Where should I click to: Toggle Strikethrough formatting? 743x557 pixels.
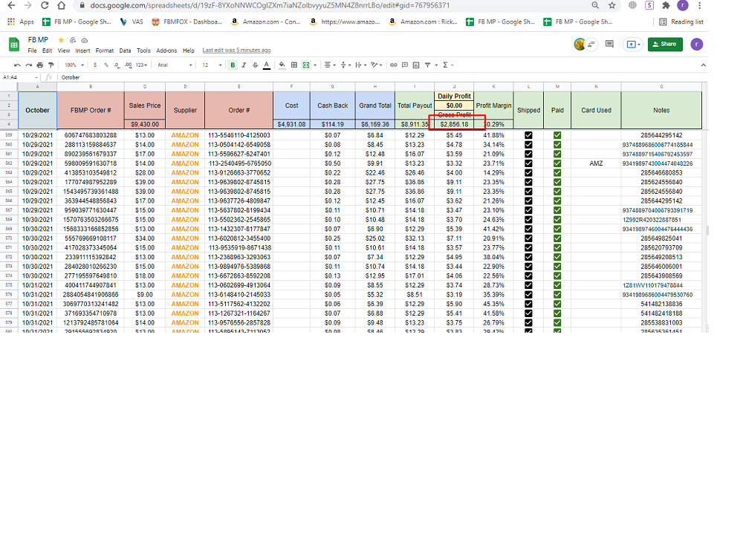[x=256, y=65]
